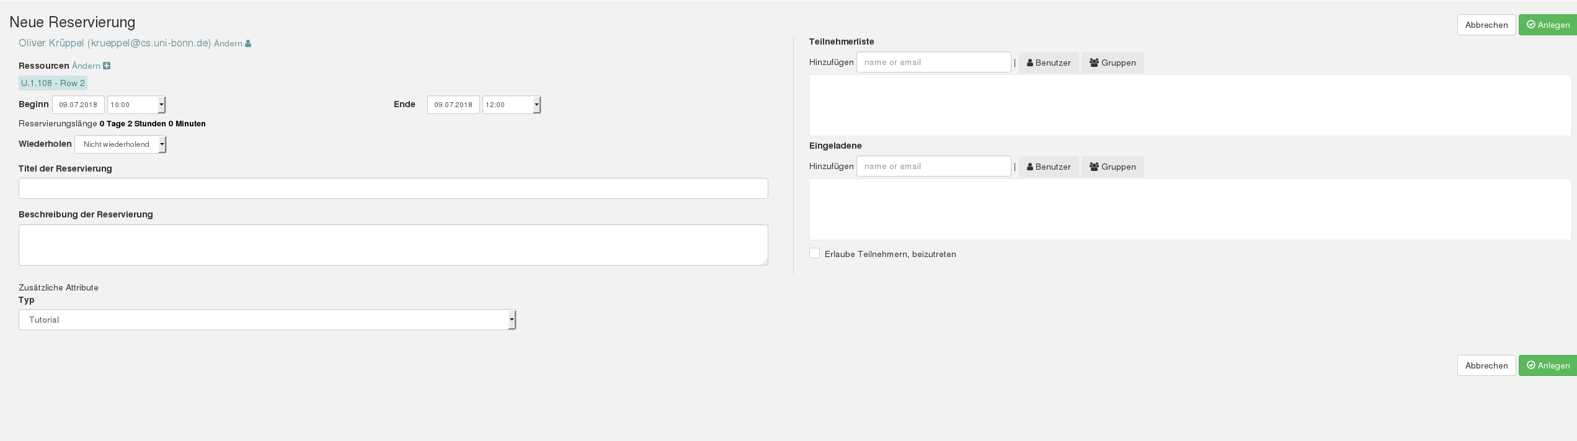Focus the Beschreibung der Reservierung text area
This screenshot has width=1577, height=441.
point(393,245)
